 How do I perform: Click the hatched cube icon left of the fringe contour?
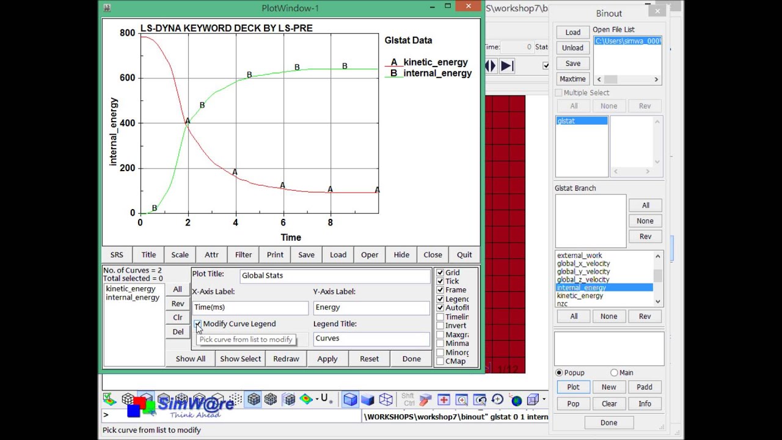[289, 400]
